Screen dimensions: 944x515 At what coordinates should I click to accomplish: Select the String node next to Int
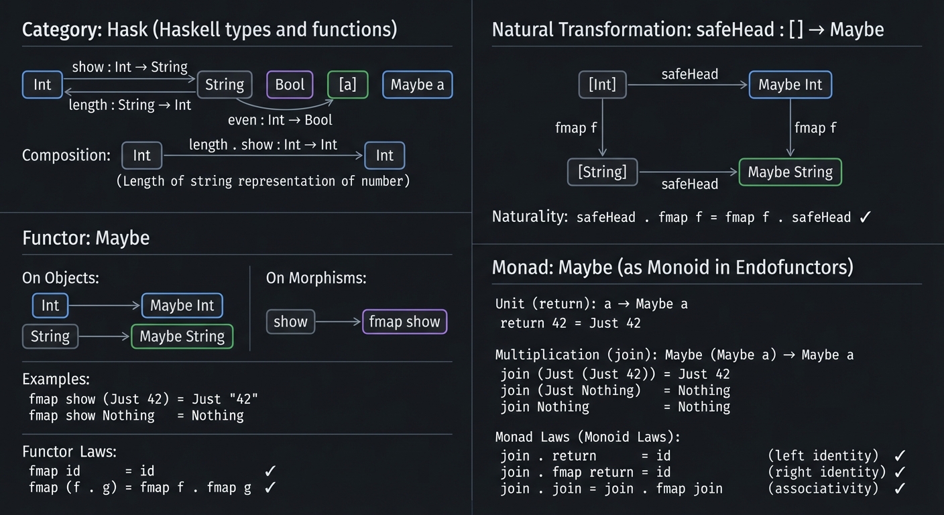pos(224,84)
